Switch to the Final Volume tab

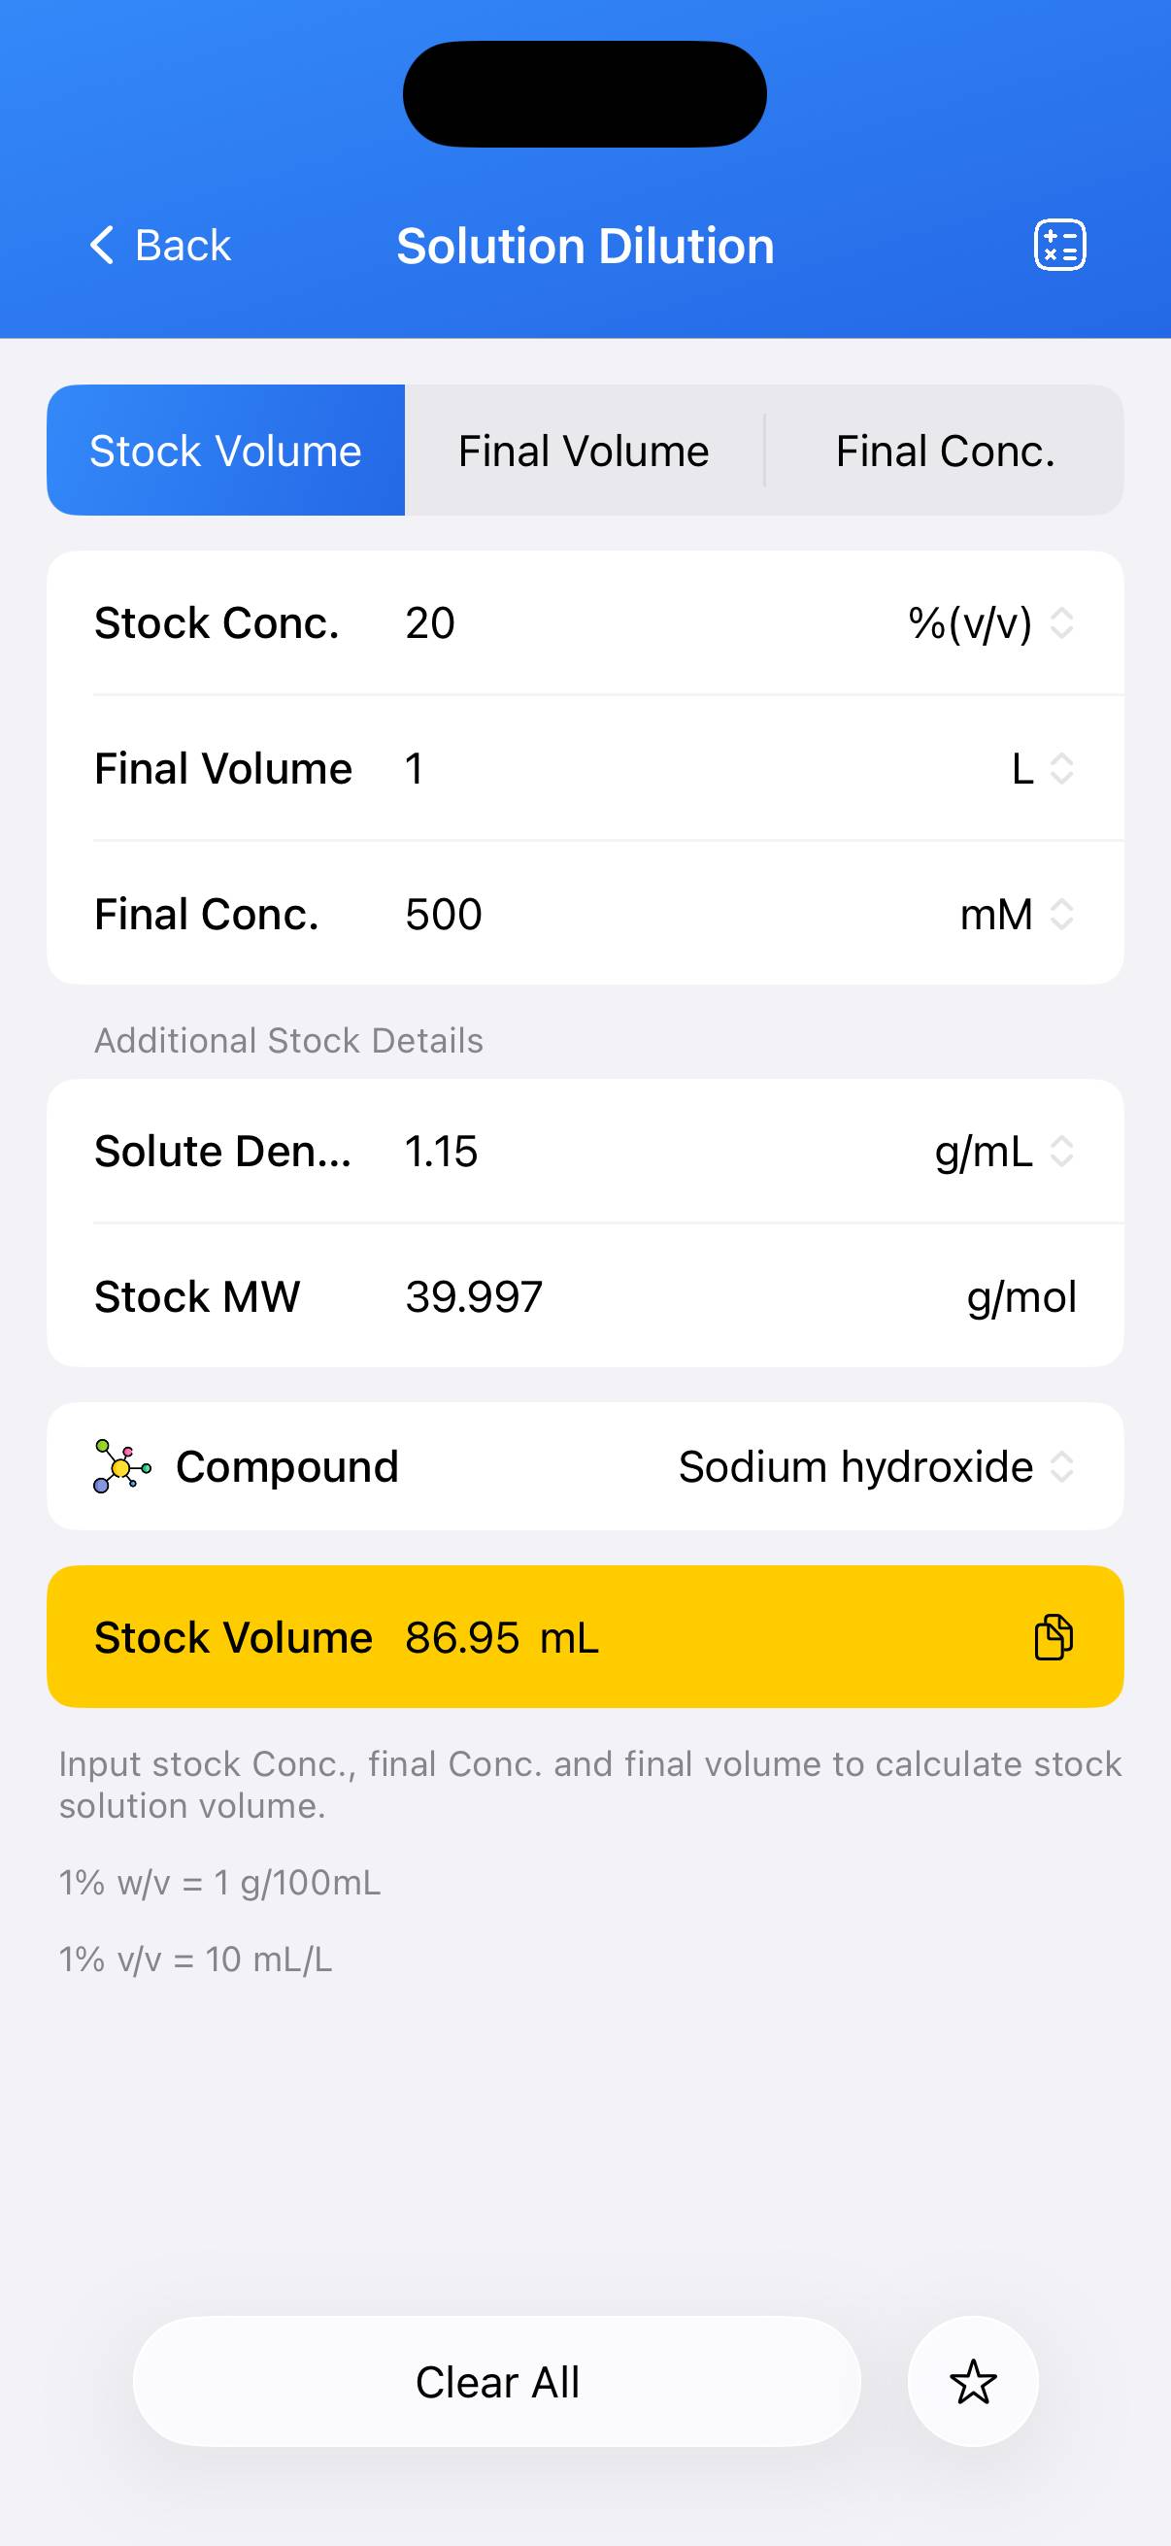point(583,451)
